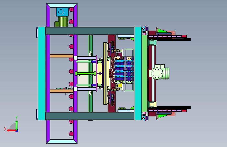Viewport: 227px width, 147px height.
Task: Select the light cyan bottom cap of purple frame
Action: coord(62,142)
